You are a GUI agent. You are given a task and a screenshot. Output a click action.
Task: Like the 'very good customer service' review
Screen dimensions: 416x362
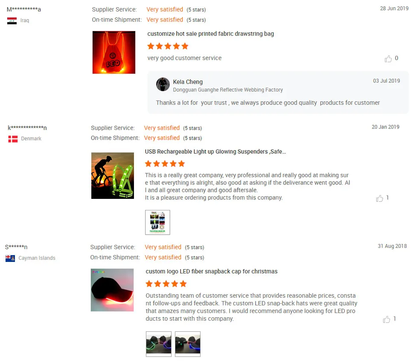(x=388, y=58)
